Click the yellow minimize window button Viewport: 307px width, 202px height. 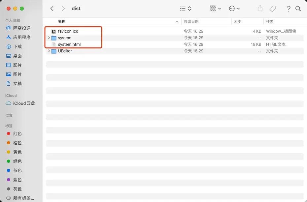[x=15, y=9]
